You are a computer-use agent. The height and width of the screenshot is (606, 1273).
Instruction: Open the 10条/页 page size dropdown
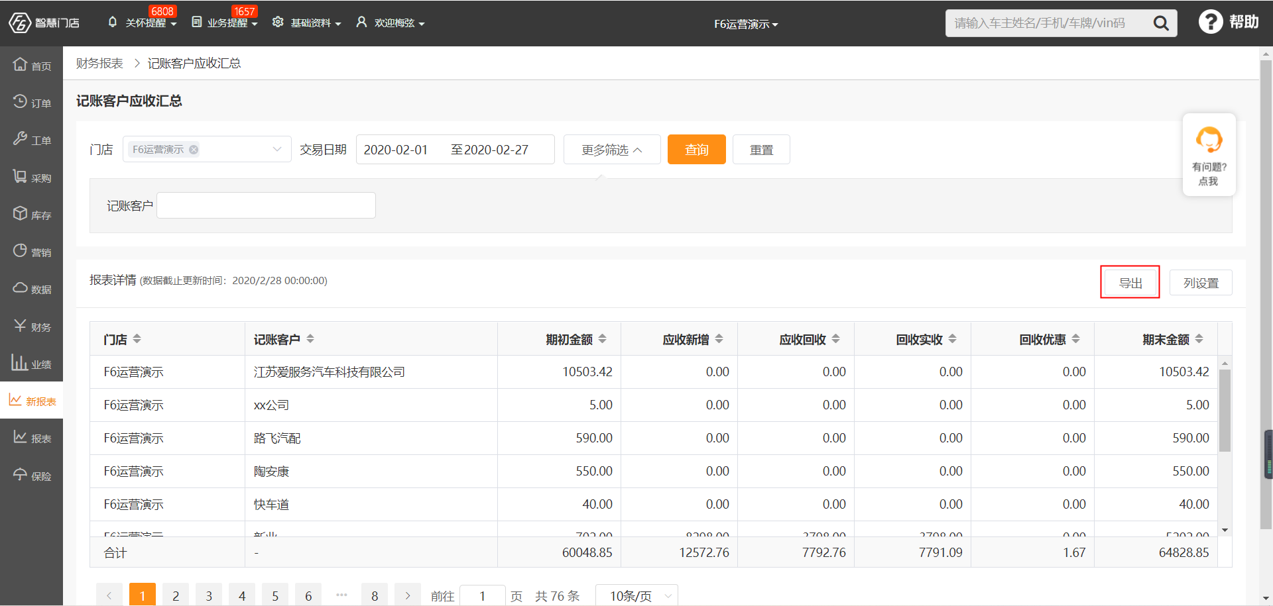(x=636, y=596)
